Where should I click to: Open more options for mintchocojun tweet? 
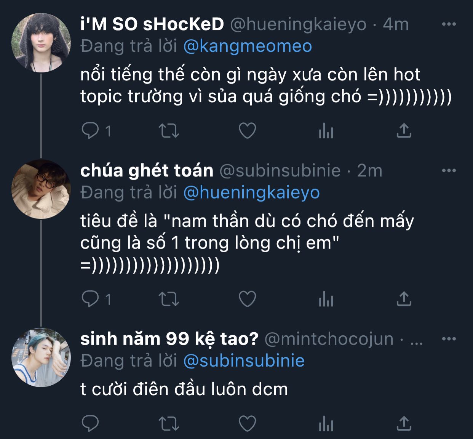click(x=449, y=338)
